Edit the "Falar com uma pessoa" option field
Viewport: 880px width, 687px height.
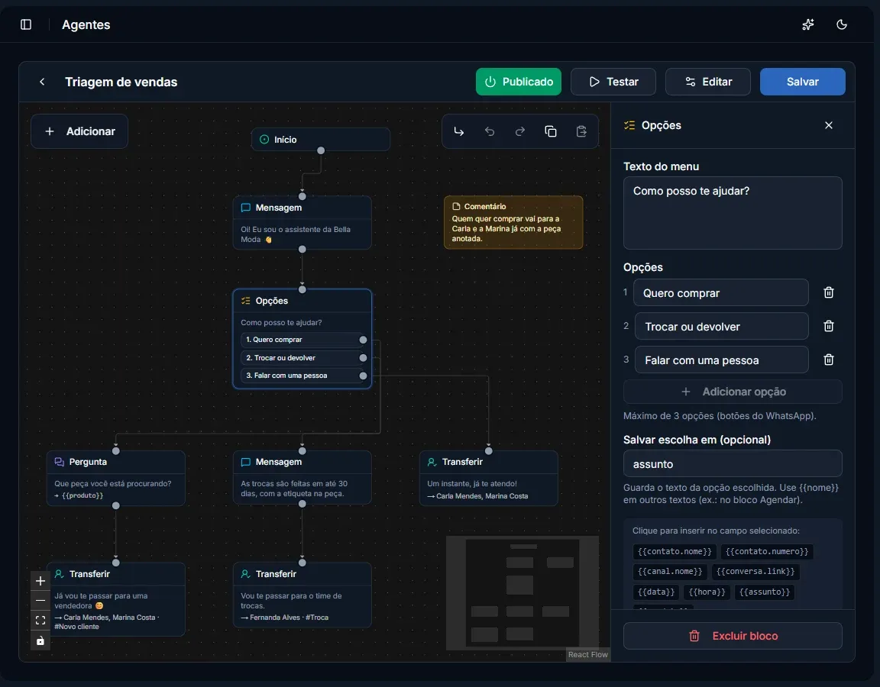tap(722, 360)
